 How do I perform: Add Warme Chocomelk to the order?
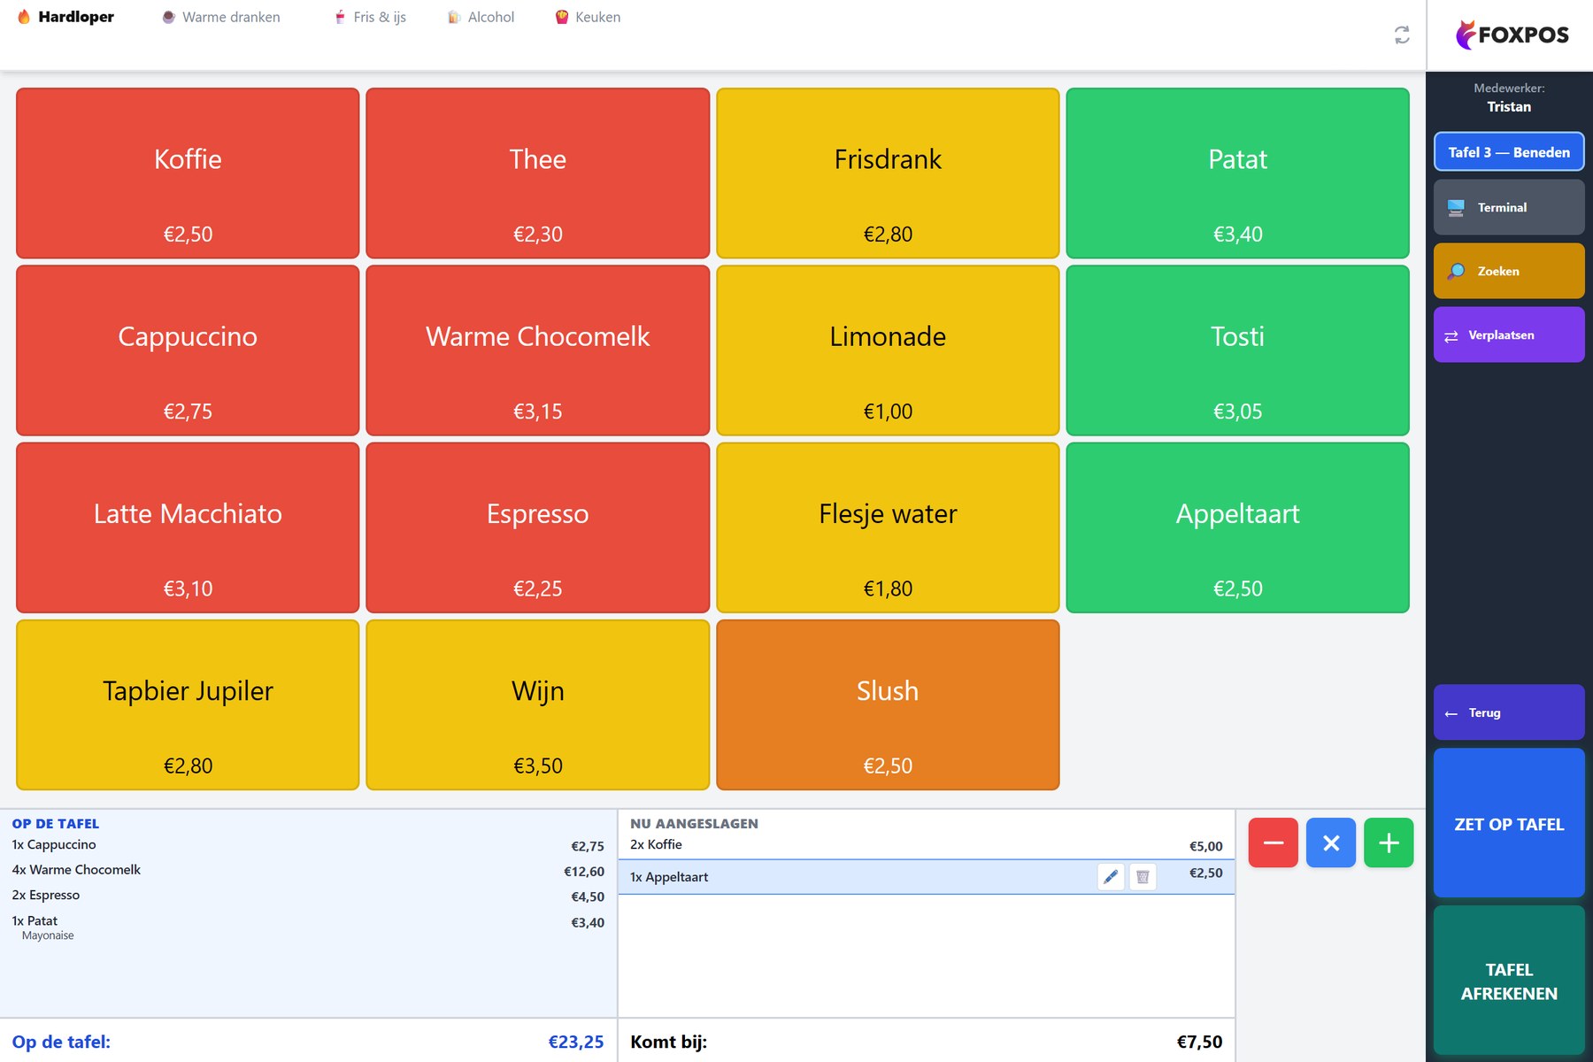538,350
